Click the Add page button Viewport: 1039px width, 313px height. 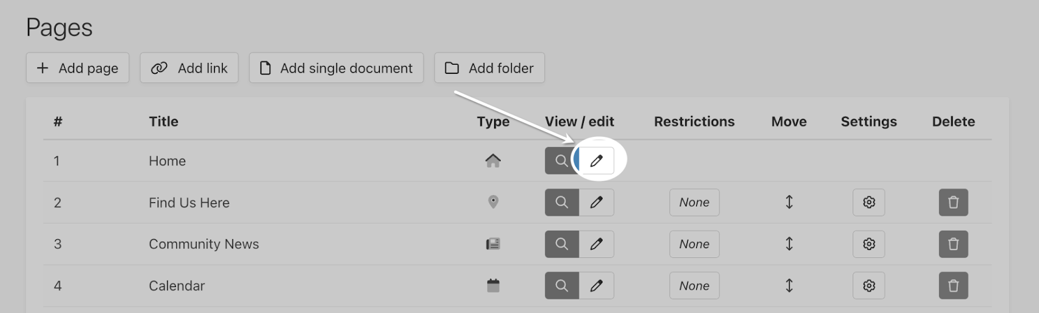[77, 68]
